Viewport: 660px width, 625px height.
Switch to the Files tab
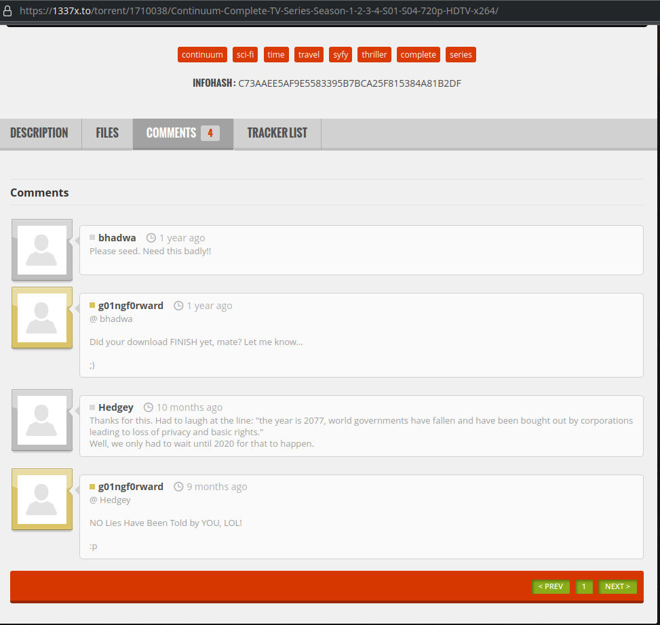point(107,133)
